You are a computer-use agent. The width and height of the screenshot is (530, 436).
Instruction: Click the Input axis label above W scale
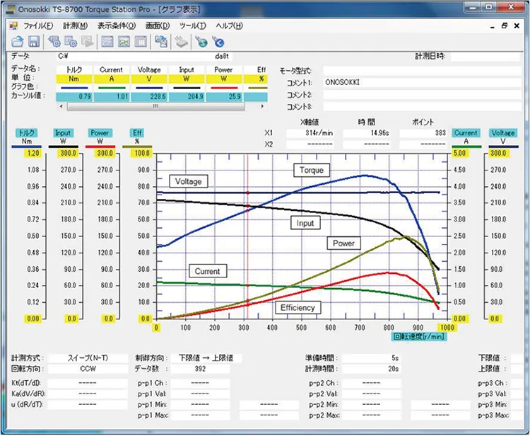point(63,132)
